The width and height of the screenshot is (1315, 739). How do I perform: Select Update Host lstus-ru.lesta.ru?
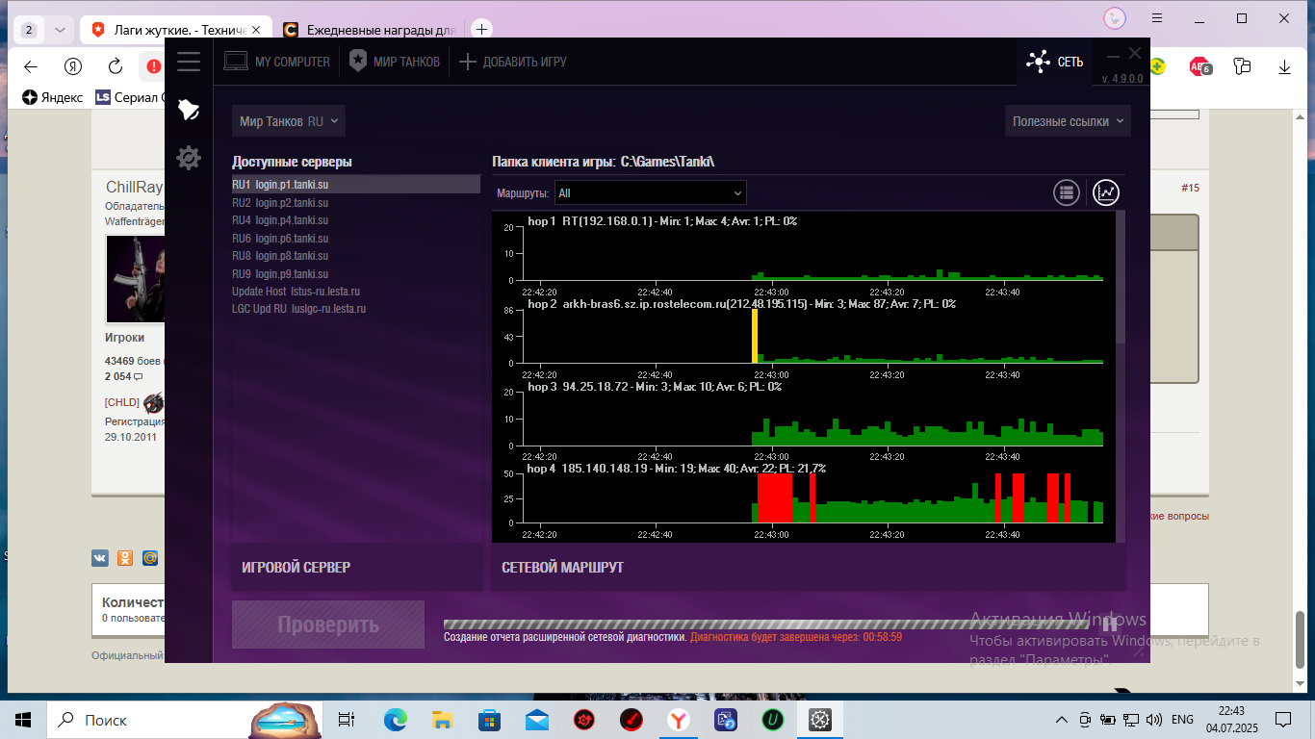tap(356, 291)
